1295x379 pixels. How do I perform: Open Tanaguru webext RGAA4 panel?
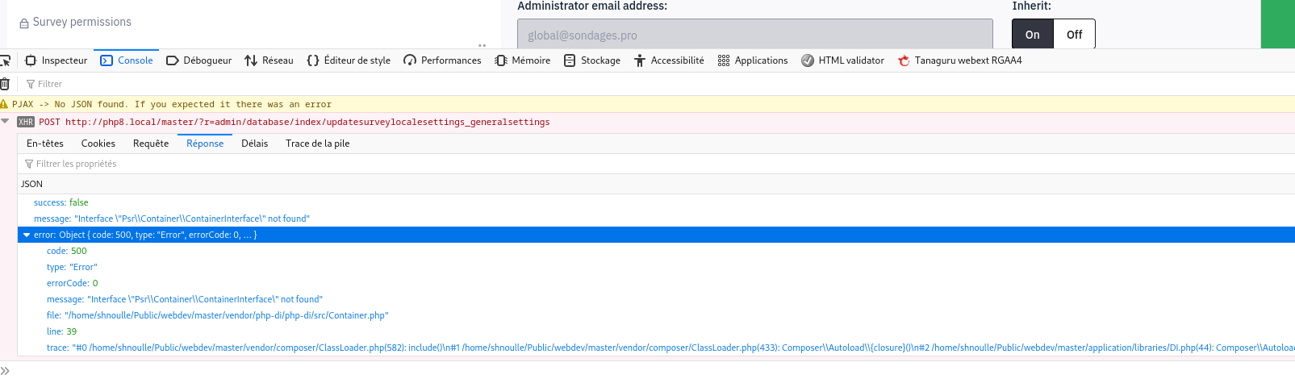coord(959,60)
